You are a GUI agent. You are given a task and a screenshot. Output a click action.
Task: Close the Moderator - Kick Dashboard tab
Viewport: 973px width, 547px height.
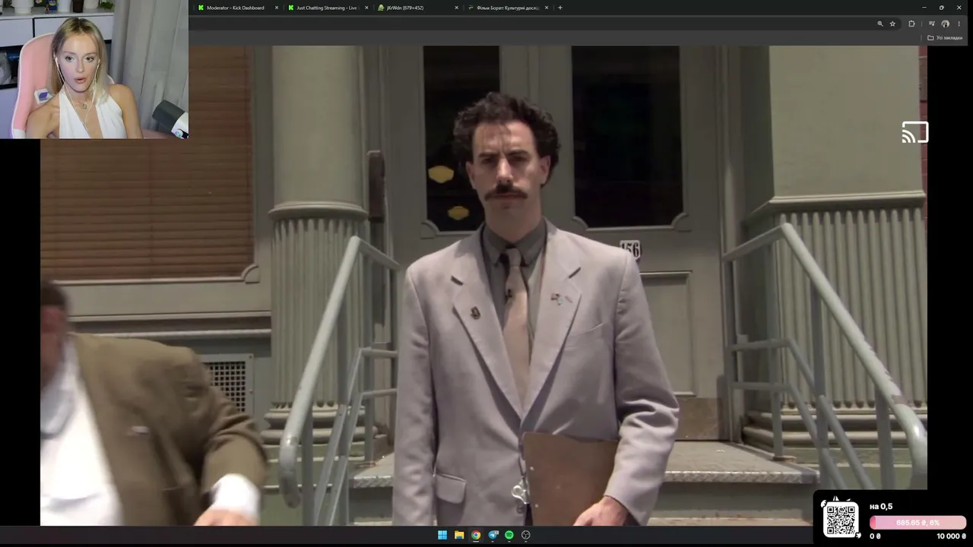tap(277, 8)
